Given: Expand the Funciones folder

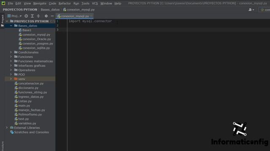Looking at the screenshot, I should [11, 57].
